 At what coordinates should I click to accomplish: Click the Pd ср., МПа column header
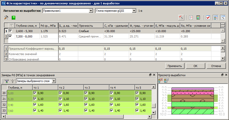tap(49, 26)
